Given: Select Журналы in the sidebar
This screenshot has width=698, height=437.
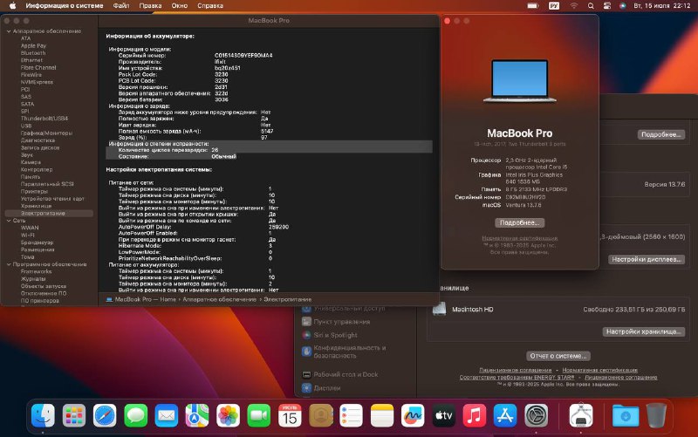Looking at the screenshot, I should 33,279.
